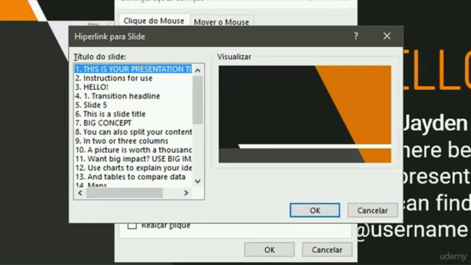Click the help question mark in Hiperlink dialog
The image size is (471, 265).
click(355, 36)
